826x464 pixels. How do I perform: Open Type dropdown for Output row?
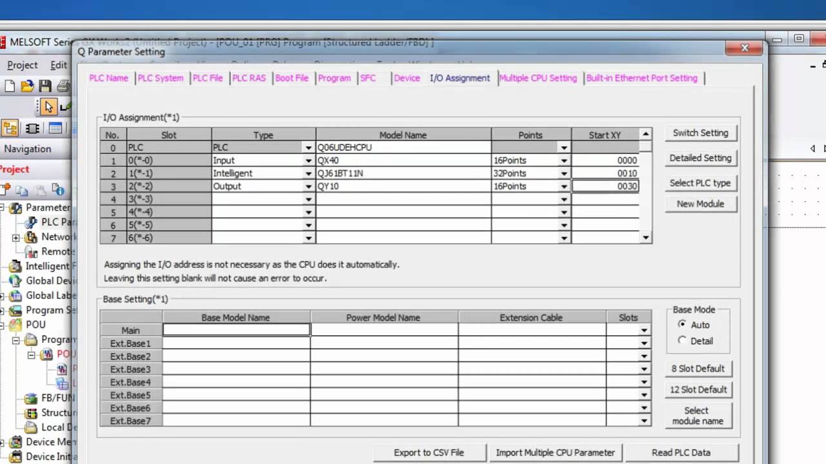point(308,186)
